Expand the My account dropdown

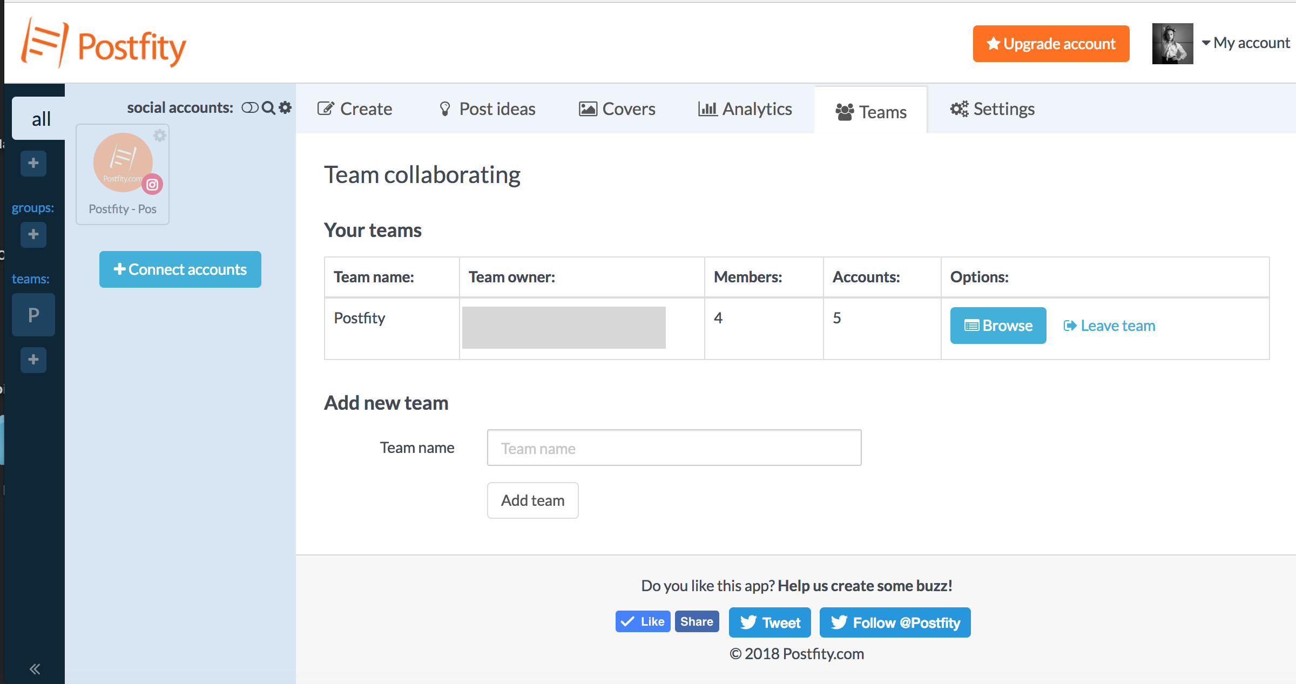(1246, 43)
